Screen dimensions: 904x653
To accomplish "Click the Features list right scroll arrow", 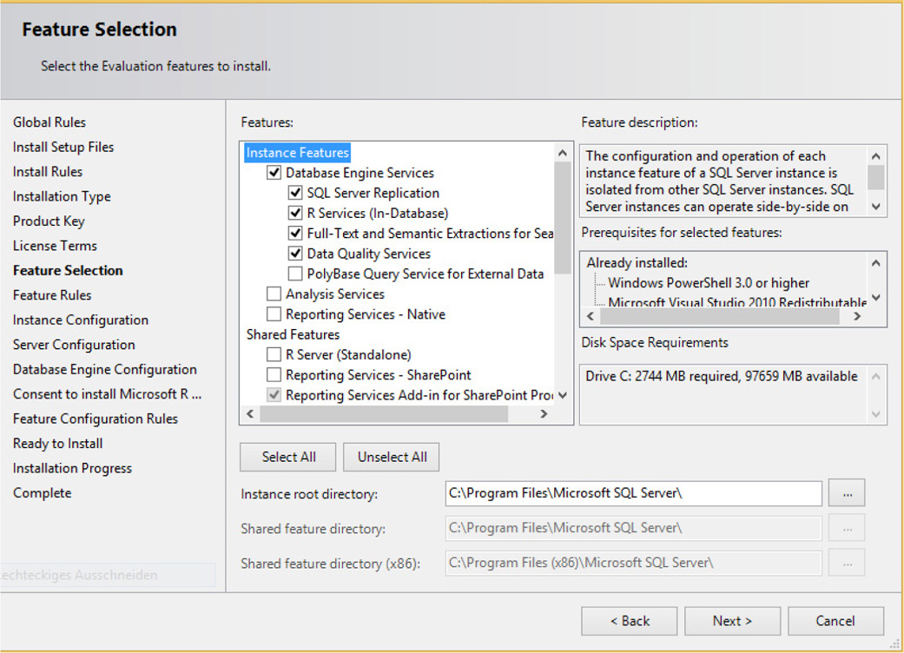I will tap(544, 414).
